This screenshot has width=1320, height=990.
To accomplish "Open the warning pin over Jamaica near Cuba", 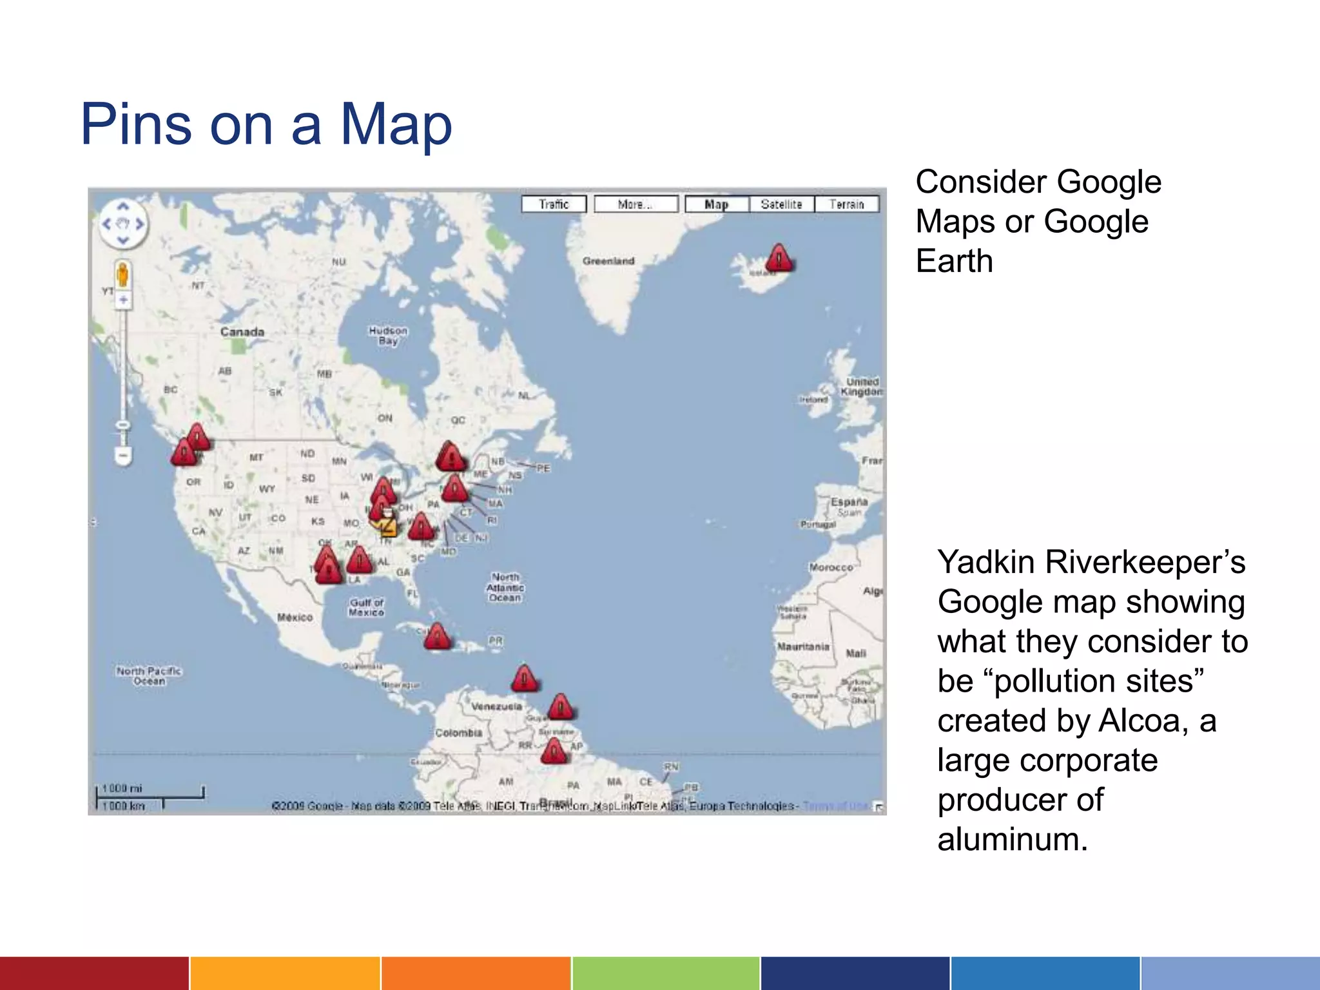I will pyautogui.click(x=438, y=636).
